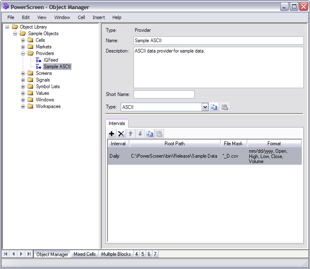Viewport: 310px width, 269px height.
Task: Click copy icon beside Type dropdown
Action: [x=214, y=107]
